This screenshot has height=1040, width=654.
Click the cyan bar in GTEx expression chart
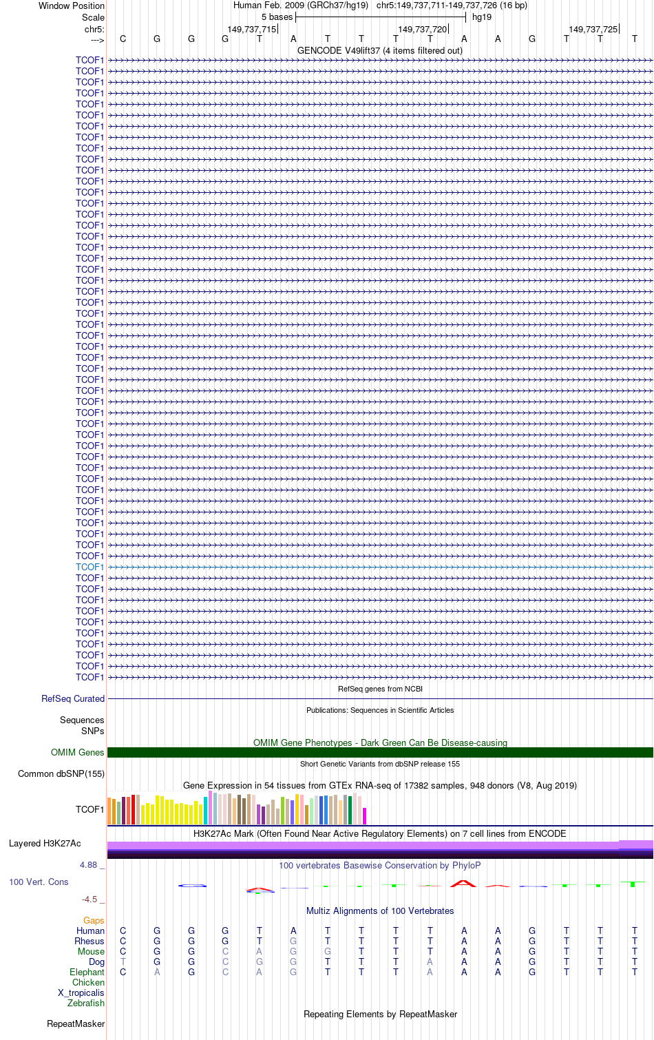205,811
